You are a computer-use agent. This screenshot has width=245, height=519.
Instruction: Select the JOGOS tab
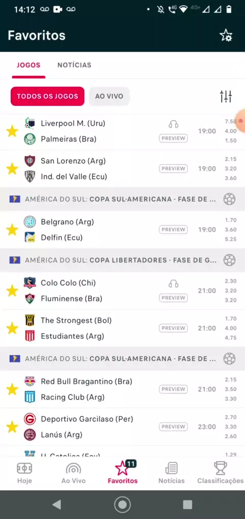click(29, 65)
